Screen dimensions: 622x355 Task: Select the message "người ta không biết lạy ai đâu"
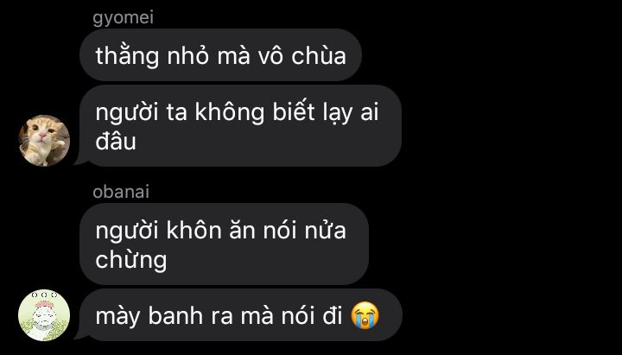pyautogui.click(x=240, y=126)
